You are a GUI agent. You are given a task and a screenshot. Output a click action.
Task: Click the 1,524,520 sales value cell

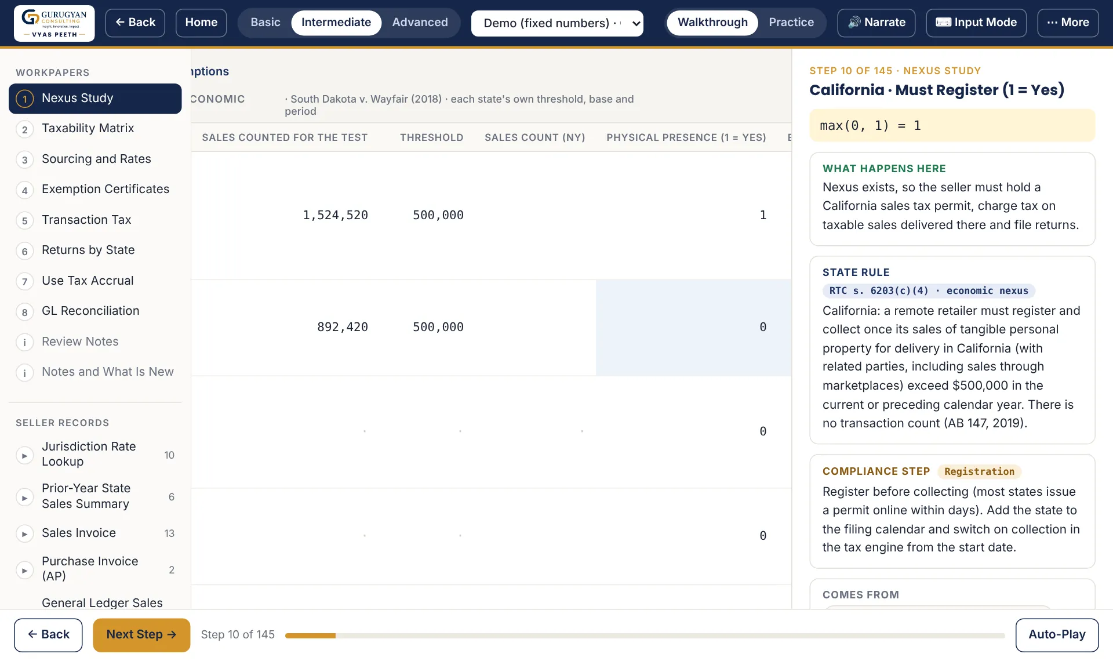335,216
